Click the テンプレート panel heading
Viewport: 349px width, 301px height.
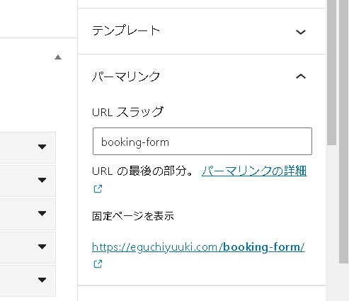tap(126, 31)
